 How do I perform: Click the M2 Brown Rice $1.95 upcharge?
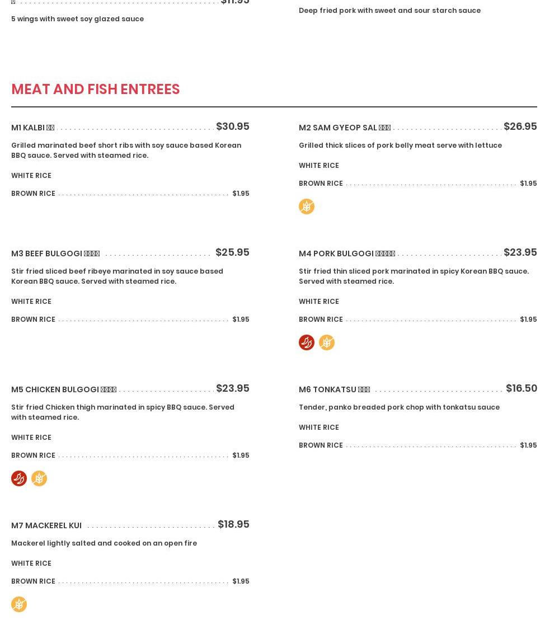528,184
